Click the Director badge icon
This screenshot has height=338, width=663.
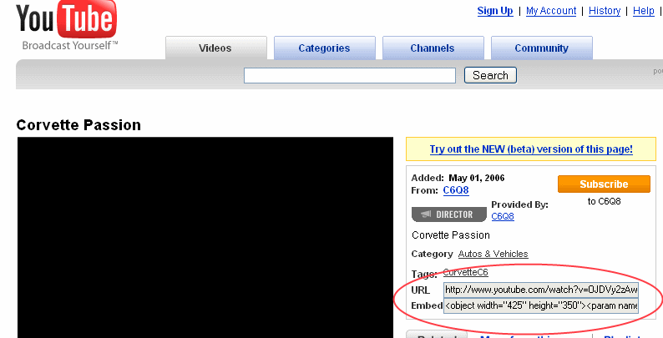(x=449, y=214)
